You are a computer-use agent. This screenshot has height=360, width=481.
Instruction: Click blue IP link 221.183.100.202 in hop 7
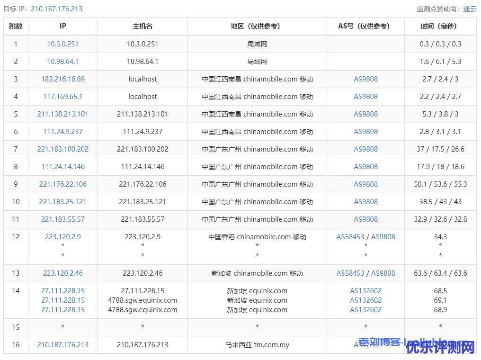click(62, 149)
